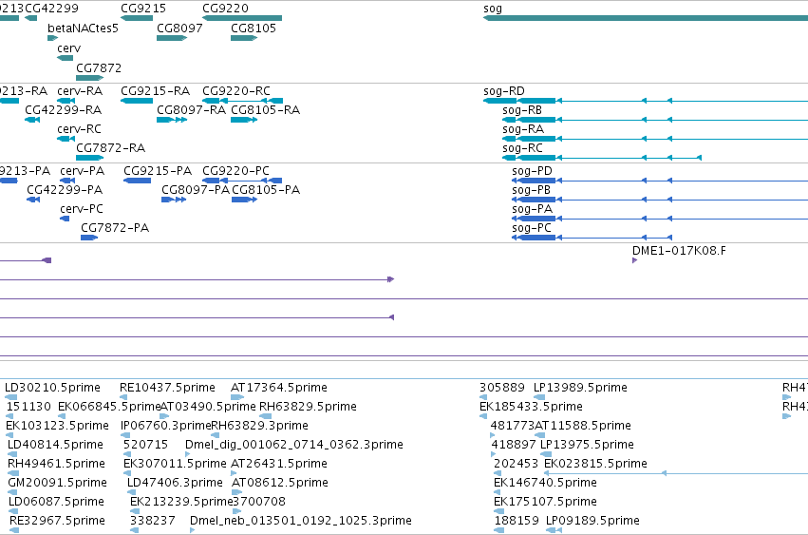Click the CG8097-RA transcript

[x=172, y=120]
